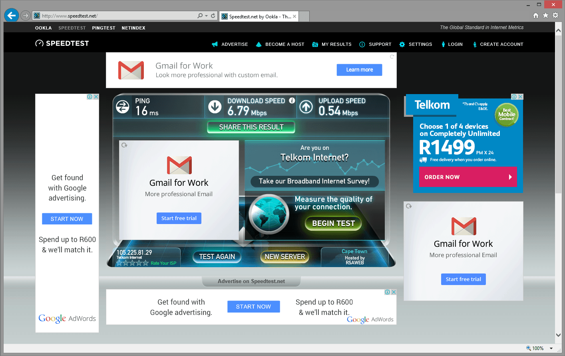Close the Telkom ad with its X
Viewport: 565px width, 356px height.
coord(520,97)
